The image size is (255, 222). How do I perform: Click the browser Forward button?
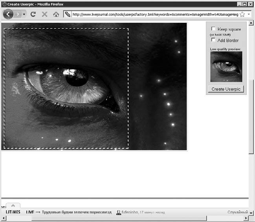[18, 14]
